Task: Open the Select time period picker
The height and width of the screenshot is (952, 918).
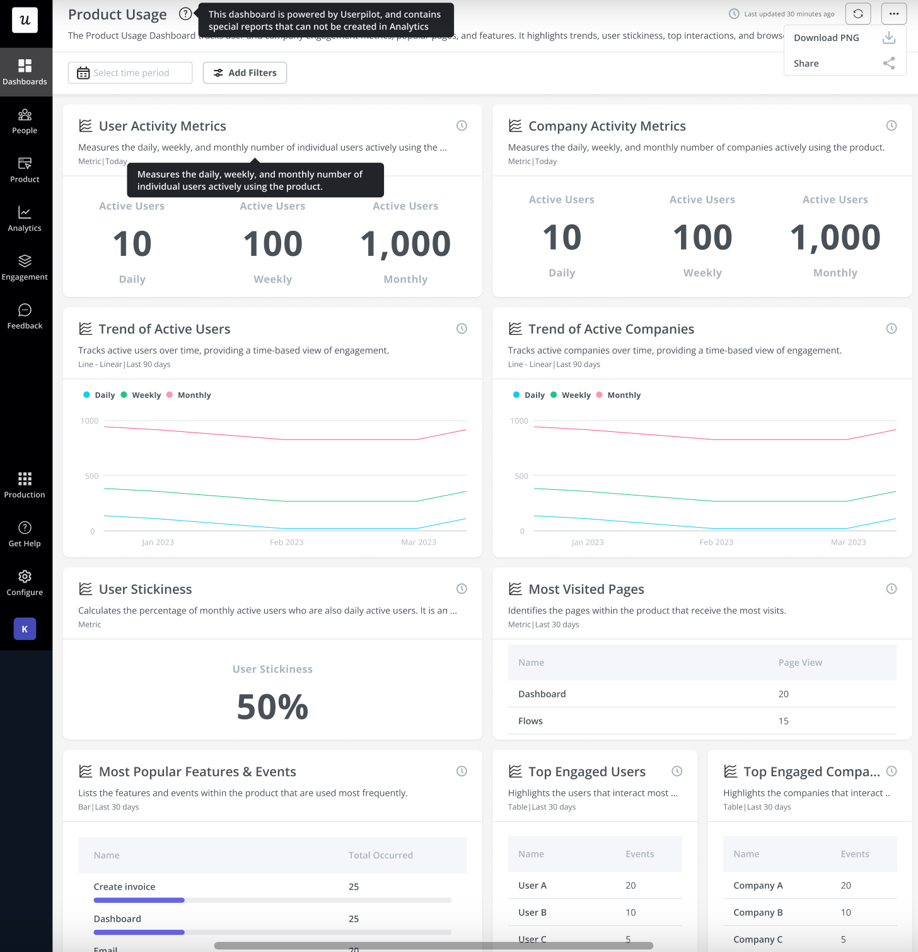Action: click(x=131, y=73)
